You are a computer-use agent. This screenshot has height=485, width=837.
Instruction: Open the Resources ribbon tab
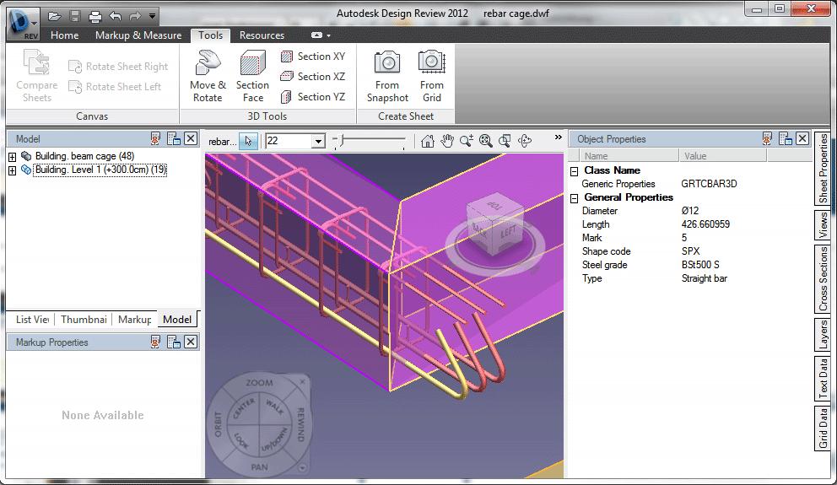[262, 35]
